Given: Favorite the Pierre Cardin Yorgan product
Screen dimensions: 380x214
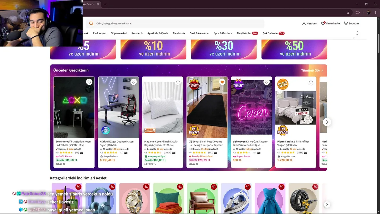Looking at the screenshot, I should click(311, 82).
